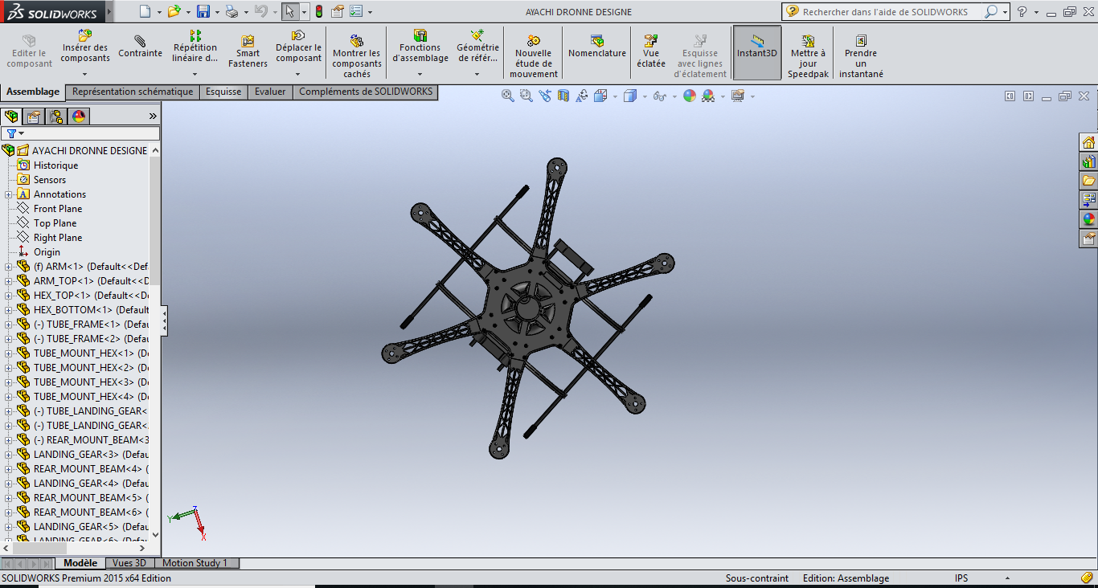Click the Fonctions d'assemblage icon
This screenshot has height=588, width=1098.
click(420, 36)
